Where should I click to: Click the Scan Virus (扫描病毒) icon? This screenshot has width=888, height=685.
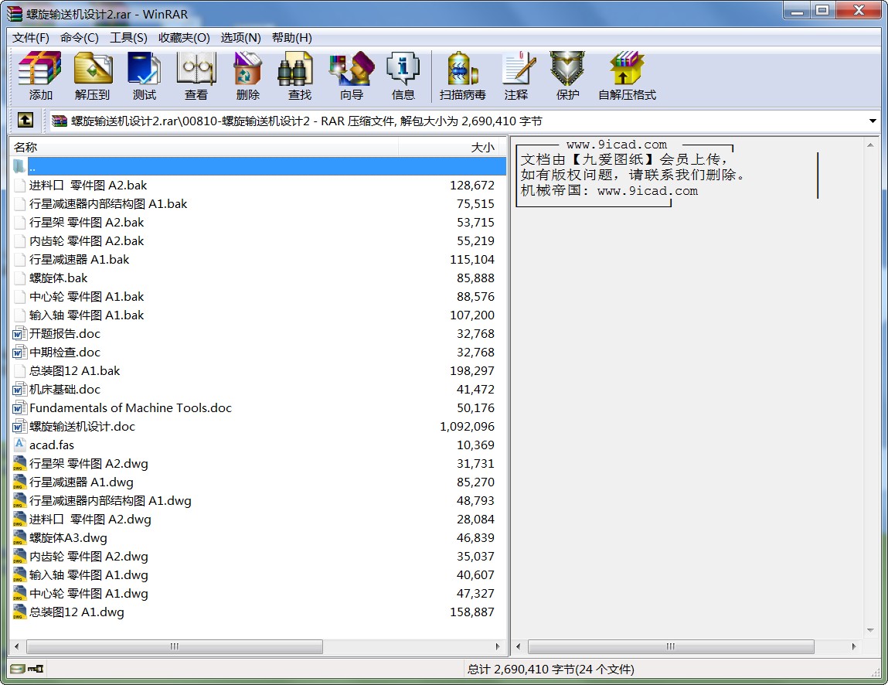point(462,76)
